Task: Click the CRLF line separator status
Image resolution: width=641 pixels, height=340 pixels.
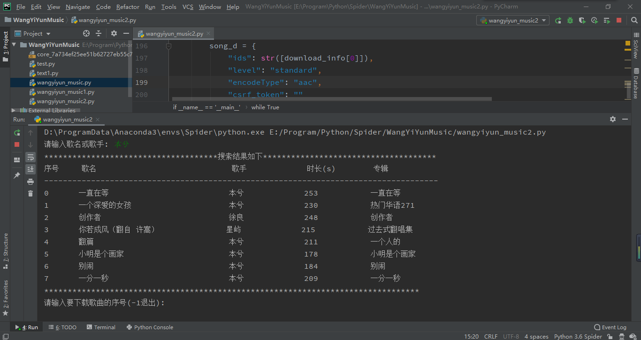Action: coord(491,336)
